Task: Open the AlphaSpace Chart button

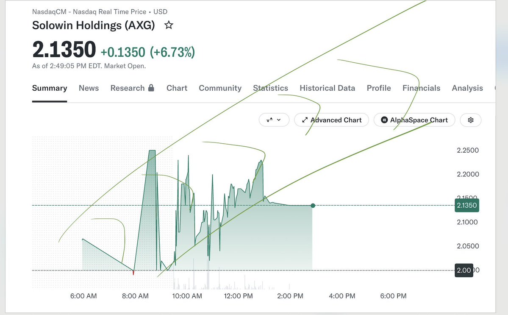Action: click(x=414, y=120)
